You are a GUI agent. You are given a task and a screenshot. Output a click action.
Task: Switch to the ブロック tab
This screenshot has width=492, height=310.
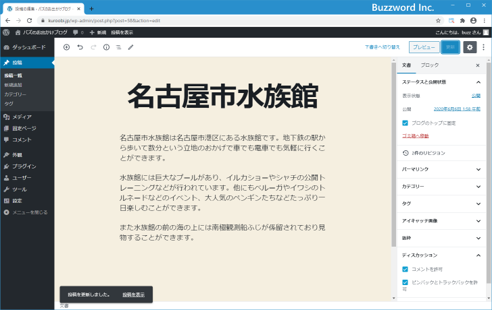[x=430, y=65]
